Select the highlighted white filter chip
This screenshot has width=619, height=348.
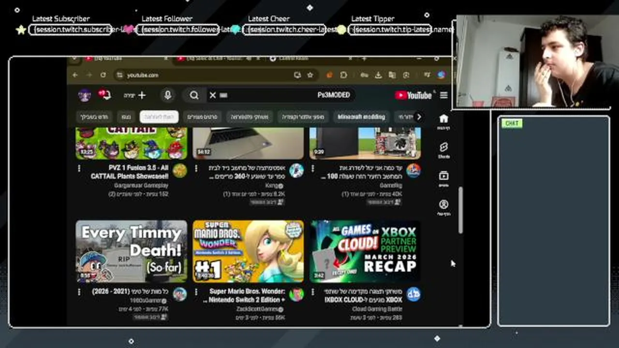(159, 117)
